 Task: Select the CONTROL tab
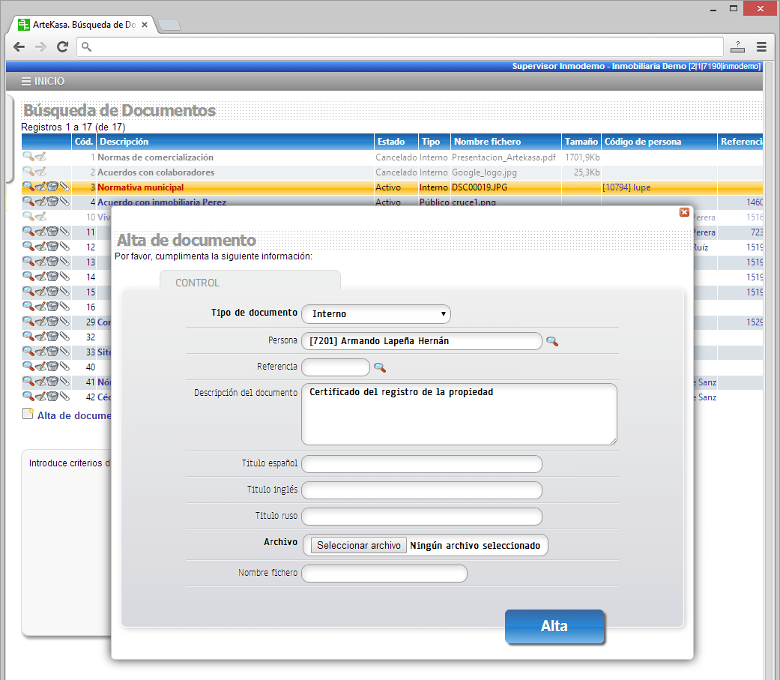tap(198, 283)
